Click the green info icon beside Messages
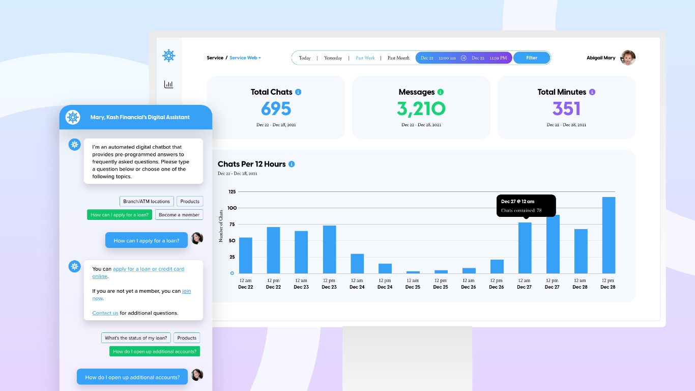The height and width of the screenshot is (391, 695). pyautogui.click(x=441, y=92)
